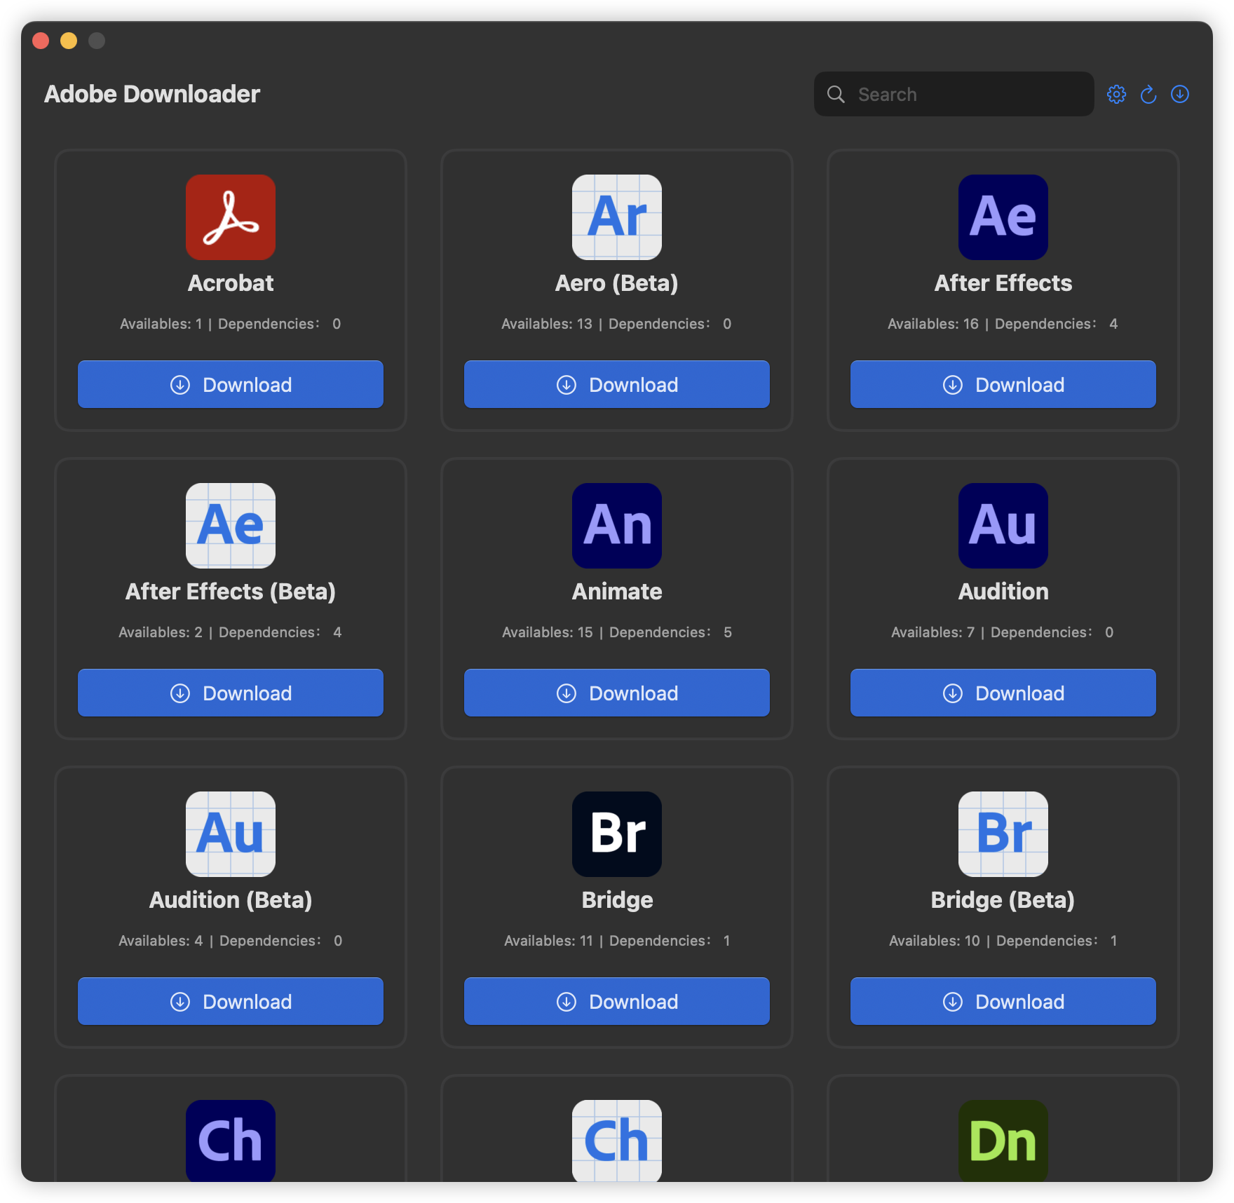
Task: Click the Audition app icon
Action: point(1003,526)
